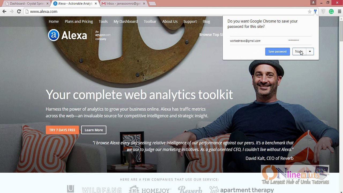Open About Us
The width and height of the screenshot is (343, 193).
170,21
